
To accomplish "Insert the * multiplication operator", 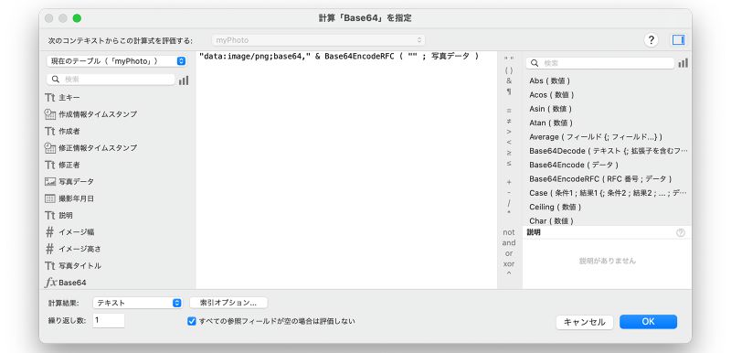I will (x=509, y=213).
